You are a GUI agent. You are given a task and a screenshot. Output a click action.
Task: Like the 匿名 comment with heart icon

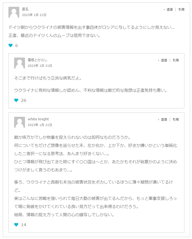click(x=11, y=45)
